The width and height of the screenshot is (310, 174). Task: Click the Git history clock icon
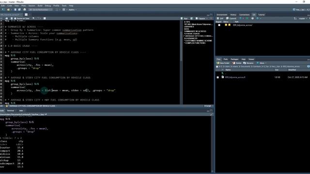click(252, 18)
